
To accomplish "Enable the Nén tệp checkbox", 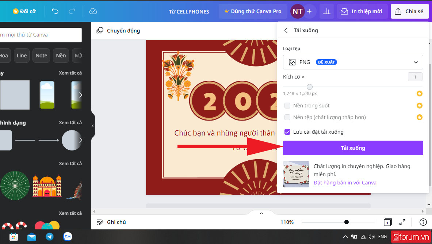I will (287, 117).
